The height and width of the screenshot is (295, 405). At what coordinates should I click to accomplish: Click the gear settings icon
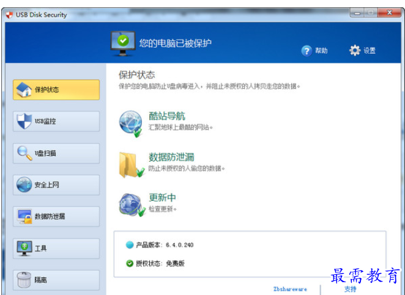pos(355,50)
